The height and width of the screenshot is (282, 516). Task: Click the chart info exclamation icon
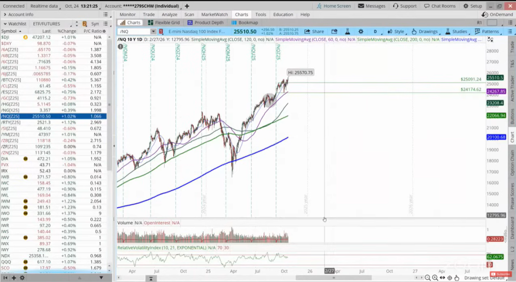tap(120, 46)
